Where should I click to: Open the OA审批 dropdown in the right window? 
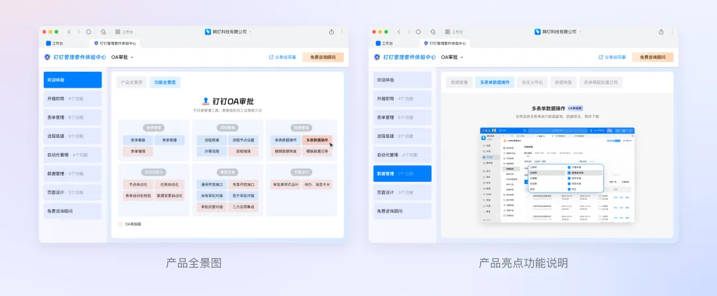point(452,57)
